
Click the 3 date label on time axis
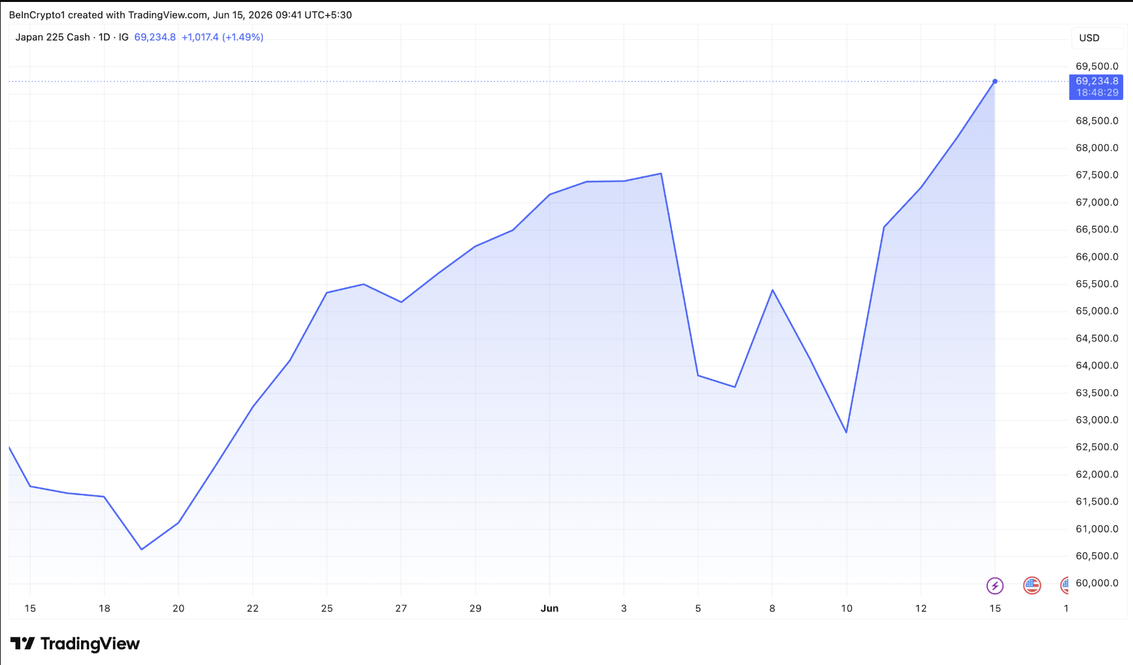coord(624,608)
